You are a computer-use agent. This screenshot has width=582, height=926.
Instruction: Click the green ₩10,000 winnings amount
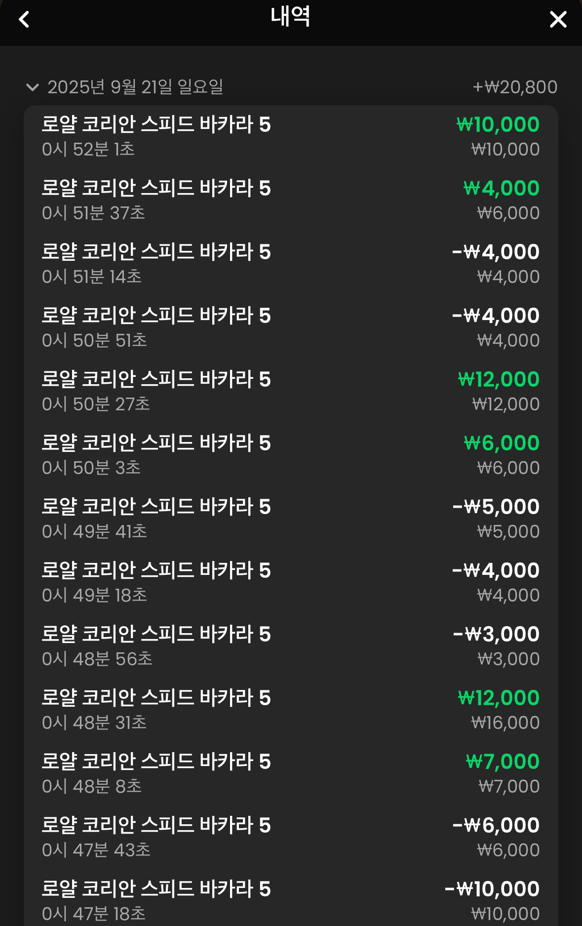pyautogui.click(x=498, y=124)
